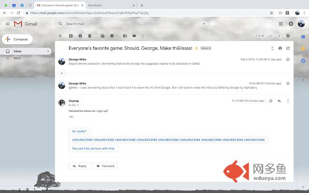Screen dimensions: 309x193
Task: Open Google apps grid
Action: (x=281, y=24)
